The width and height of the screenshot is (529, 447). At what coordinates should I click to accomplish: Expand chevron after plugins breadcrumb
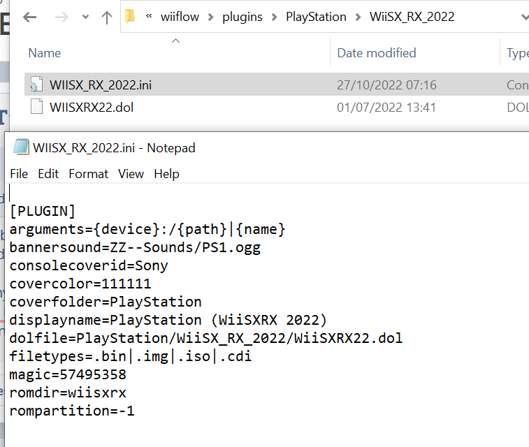[x=275, y=17]
